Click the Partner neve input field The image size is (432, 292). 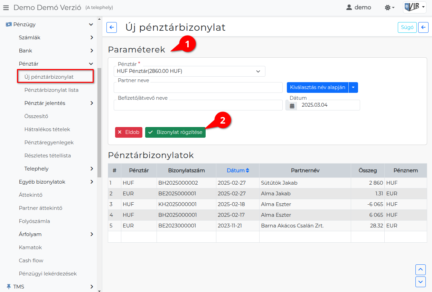[x=198, y=88]
